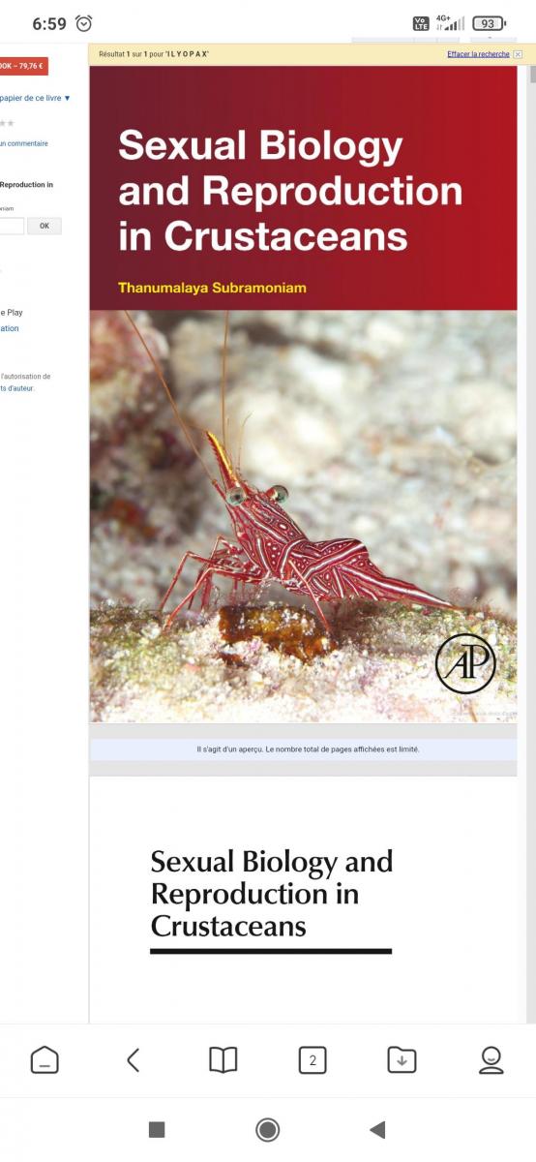
Task: Click the 'droits d'auteur' link
Action: click(17, 388)
